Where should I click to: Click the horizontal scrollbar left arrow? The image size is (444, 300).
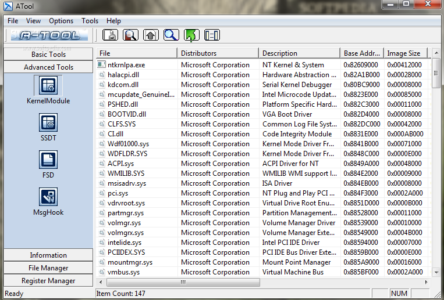[101, 282]
